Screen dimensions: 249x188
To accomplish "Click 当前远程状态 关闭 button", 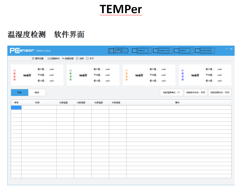I will tap(220, 92).
